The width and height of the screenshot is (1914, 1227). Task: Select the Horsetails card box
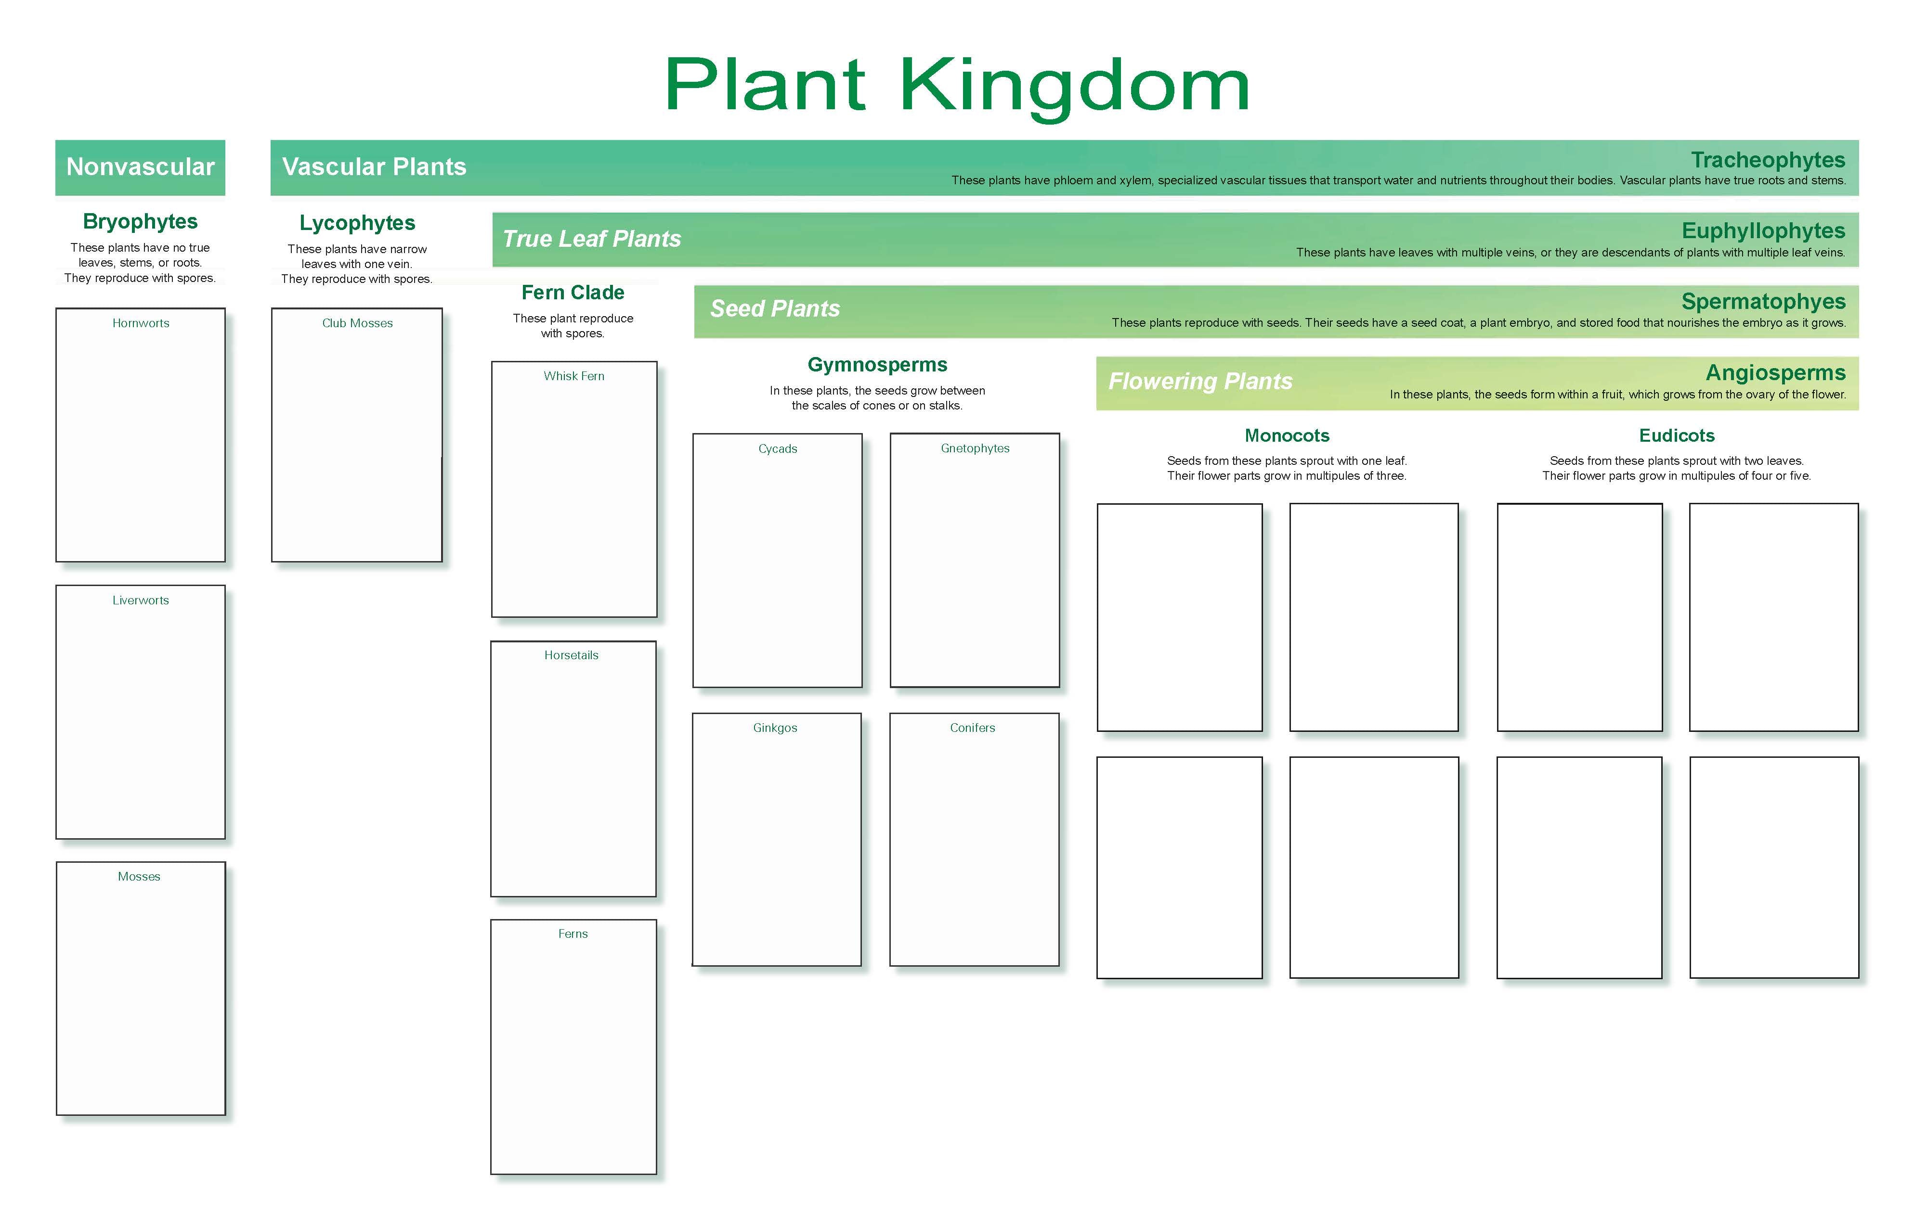(573, 769)
